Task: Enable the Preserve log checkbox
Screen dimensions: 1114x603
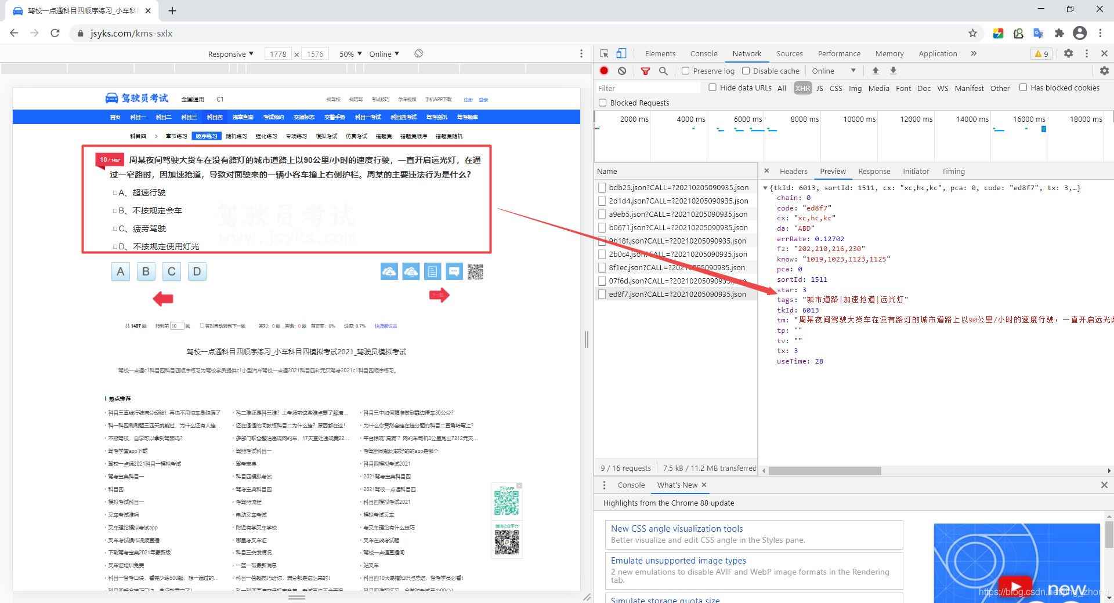Action: (685, 71)
